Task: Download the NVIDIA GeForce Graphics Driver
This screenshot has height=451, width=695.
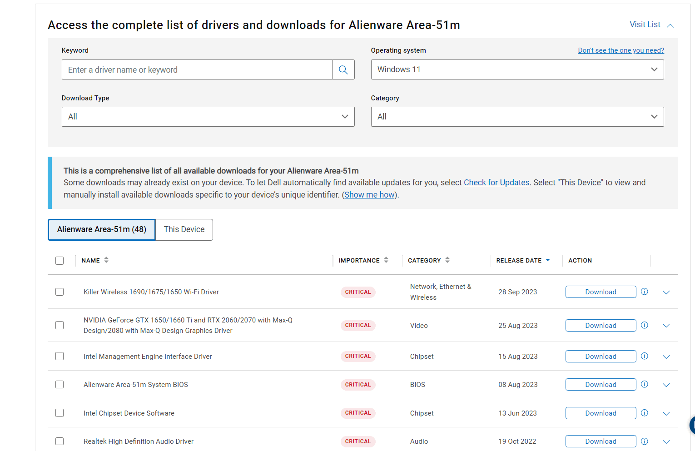Action: coord(601,326)
